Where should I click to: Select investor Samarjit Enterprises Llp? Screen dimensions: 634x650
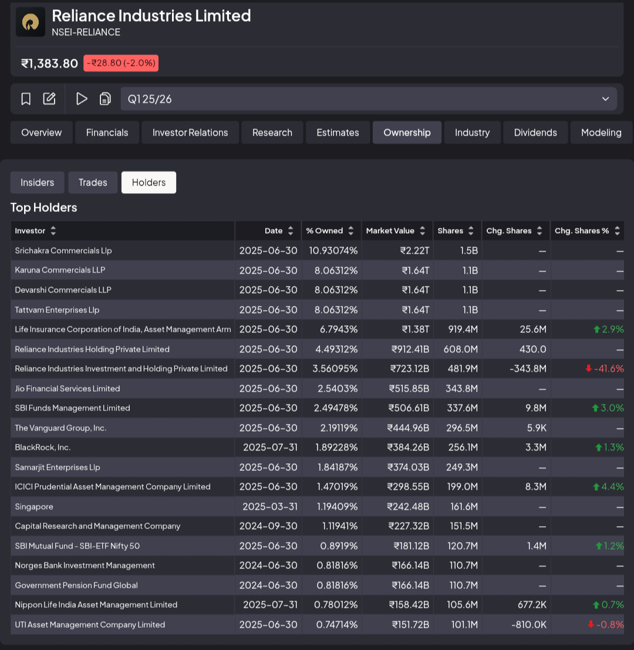coord(58,467)
